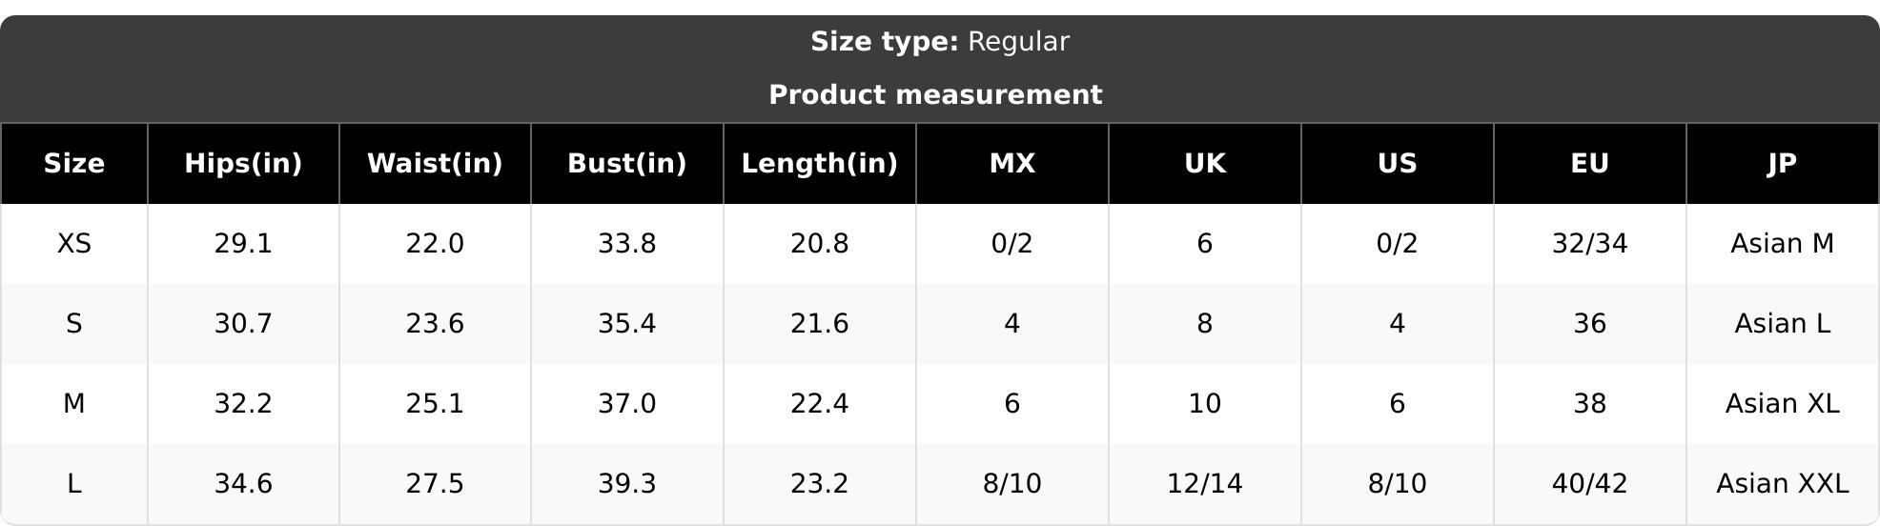This screenshot has height=526, width=1880.
Task: Select the Asian M cell
Action: pos(1783,244)
